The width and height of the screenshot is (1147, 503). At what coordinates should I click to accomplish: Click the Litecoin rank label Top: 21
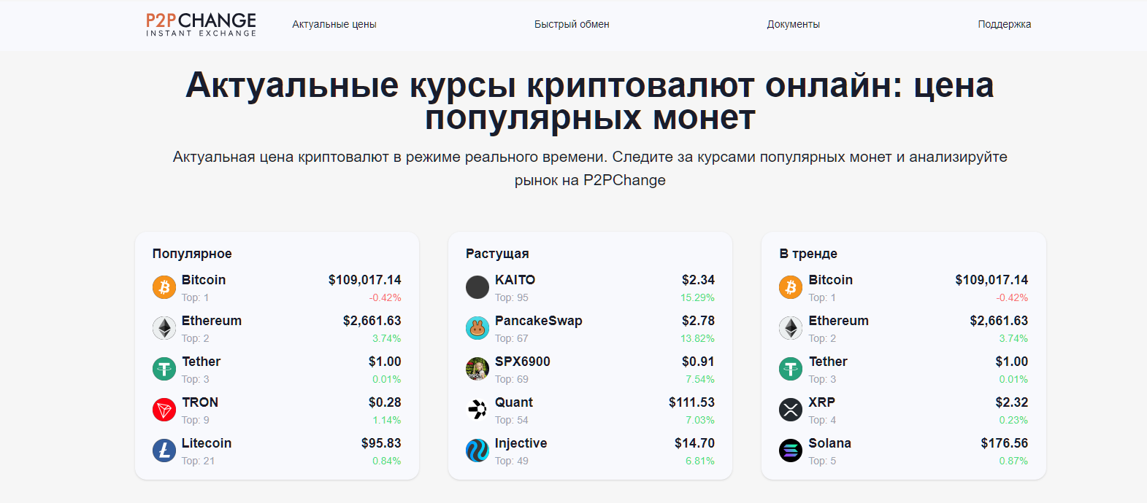point(198,461)
